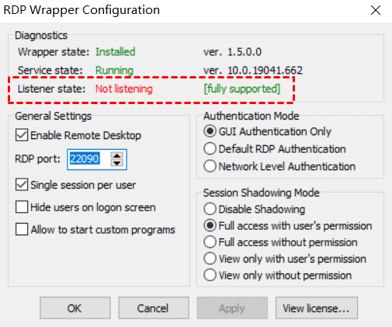Toggle Enable Remote Desktop checkbox
Image resolution: width=392 pixels, height=327 pixels.
(22, 135)
